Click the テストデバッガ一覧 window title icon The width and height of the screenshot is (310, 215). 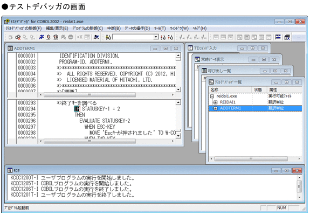(x=211, y=82)
